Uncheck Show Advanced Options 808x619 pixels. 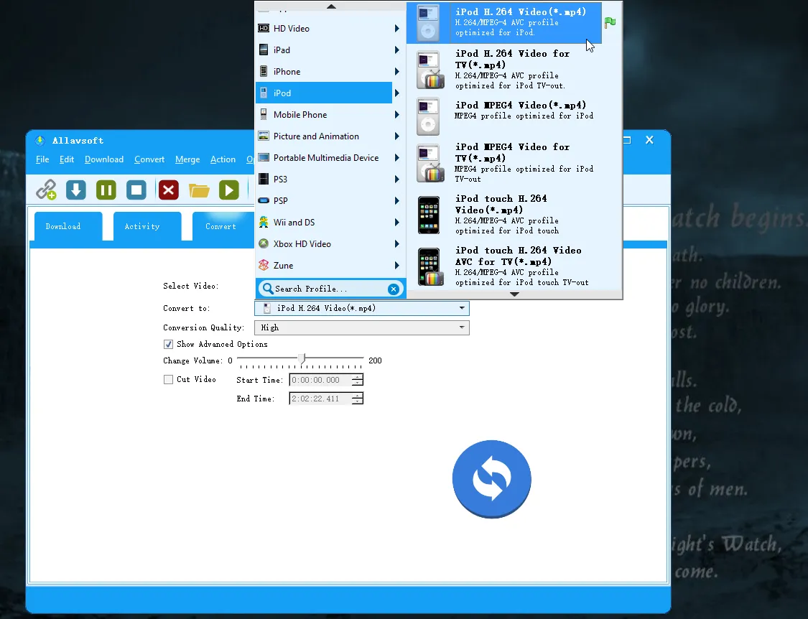pyautogui.click(x=168, y=344)
